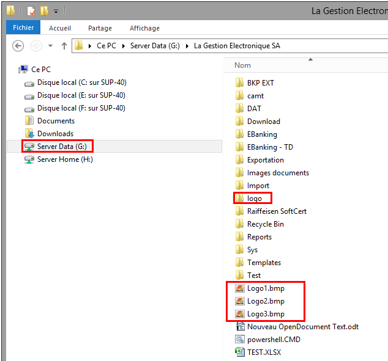Open the Partage ribbon tab
The width and height of the screenshot is (388, 361).
[x=100, y=28]
